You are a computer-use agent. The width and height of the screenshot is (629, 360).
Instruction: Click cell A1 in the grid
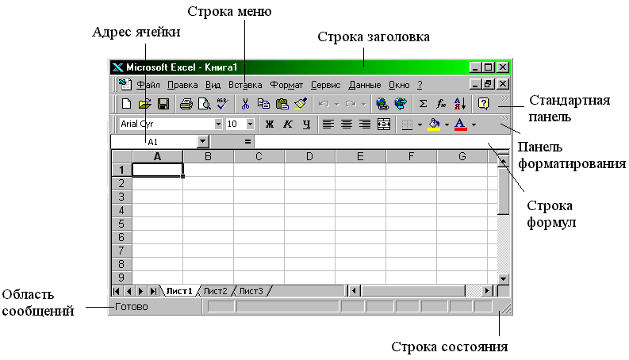click(x=157, y=170)
